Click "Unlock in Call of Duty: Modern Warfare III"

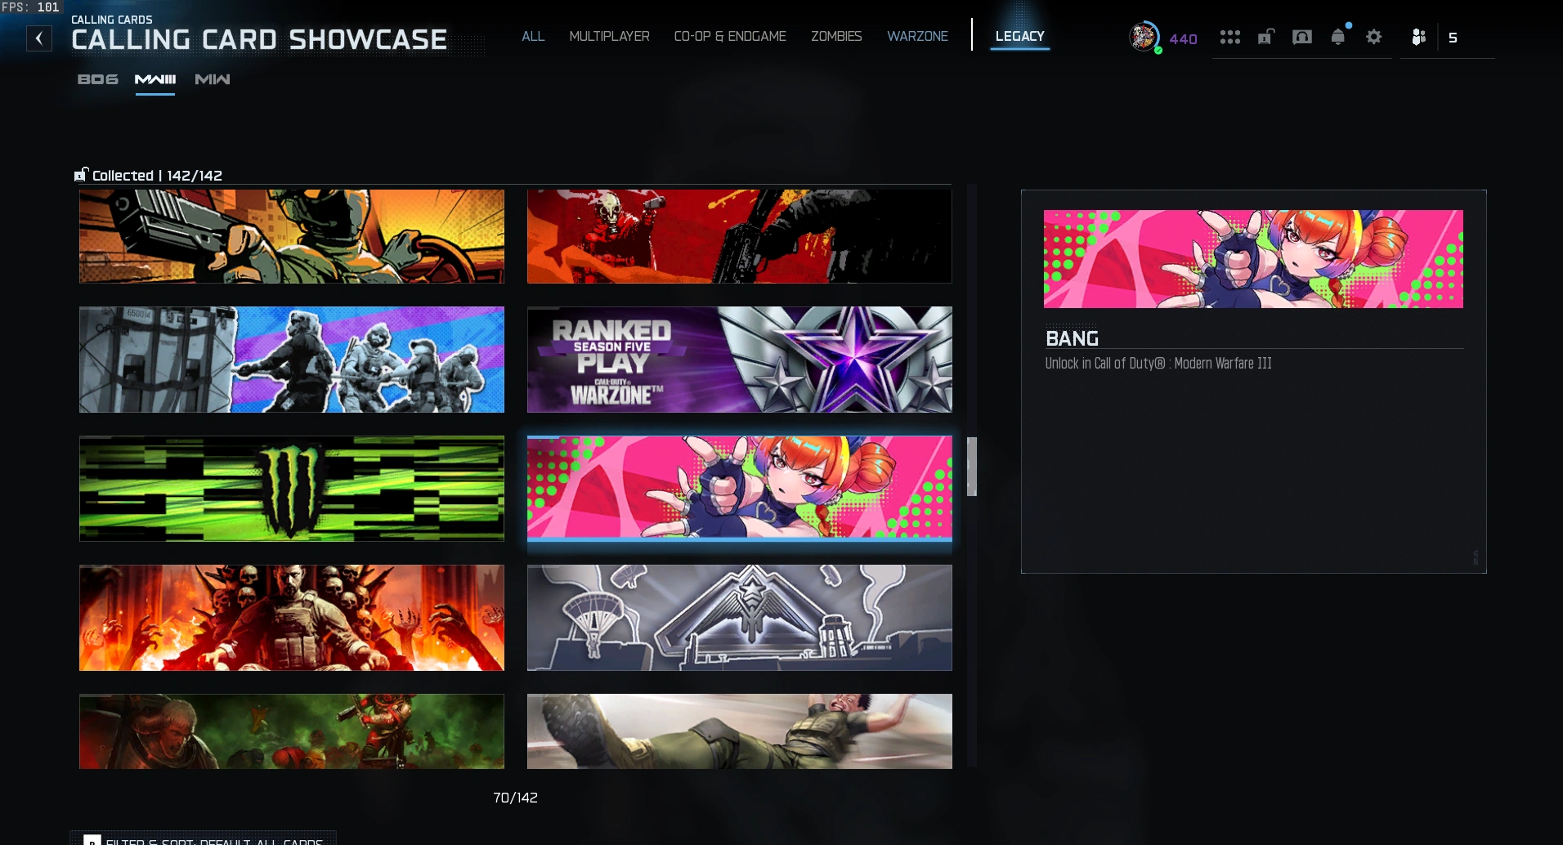coord(1158,364)
